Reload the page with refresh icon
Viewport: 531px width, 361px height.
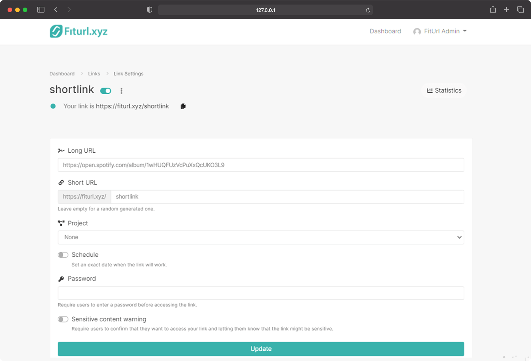click(368, 10)
